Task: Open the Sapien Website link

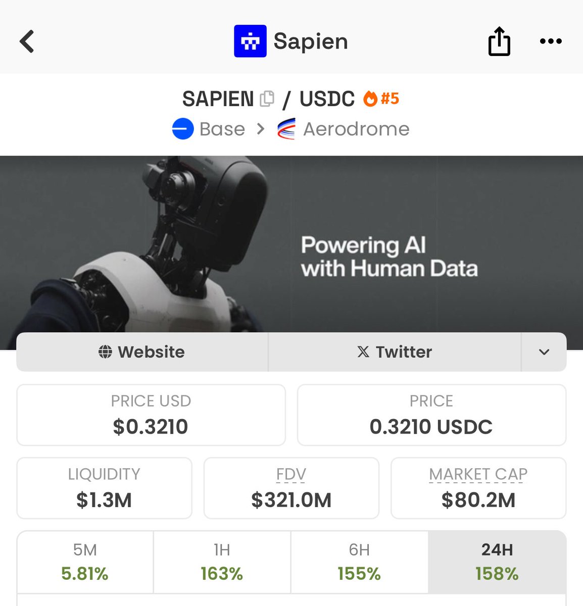Action: (142, 352)
